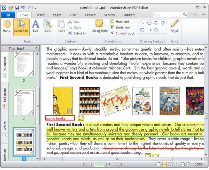Click the search magnifier in Find box
The height and width of the screenshot is (170, 209).
pos(185,14)
